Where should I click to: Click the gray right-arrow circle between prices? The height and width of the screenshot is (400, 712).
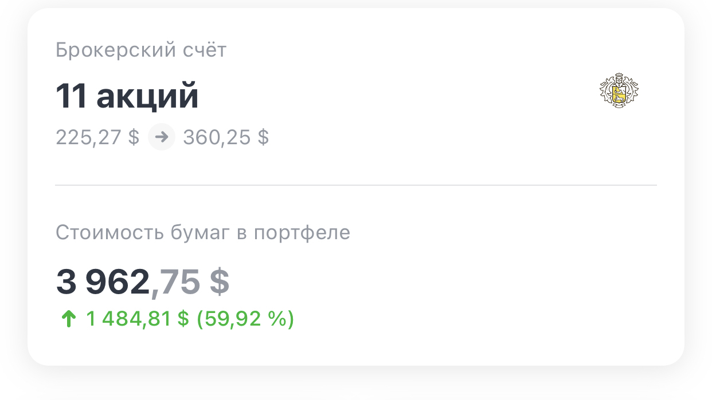click(x=161, y=137)
